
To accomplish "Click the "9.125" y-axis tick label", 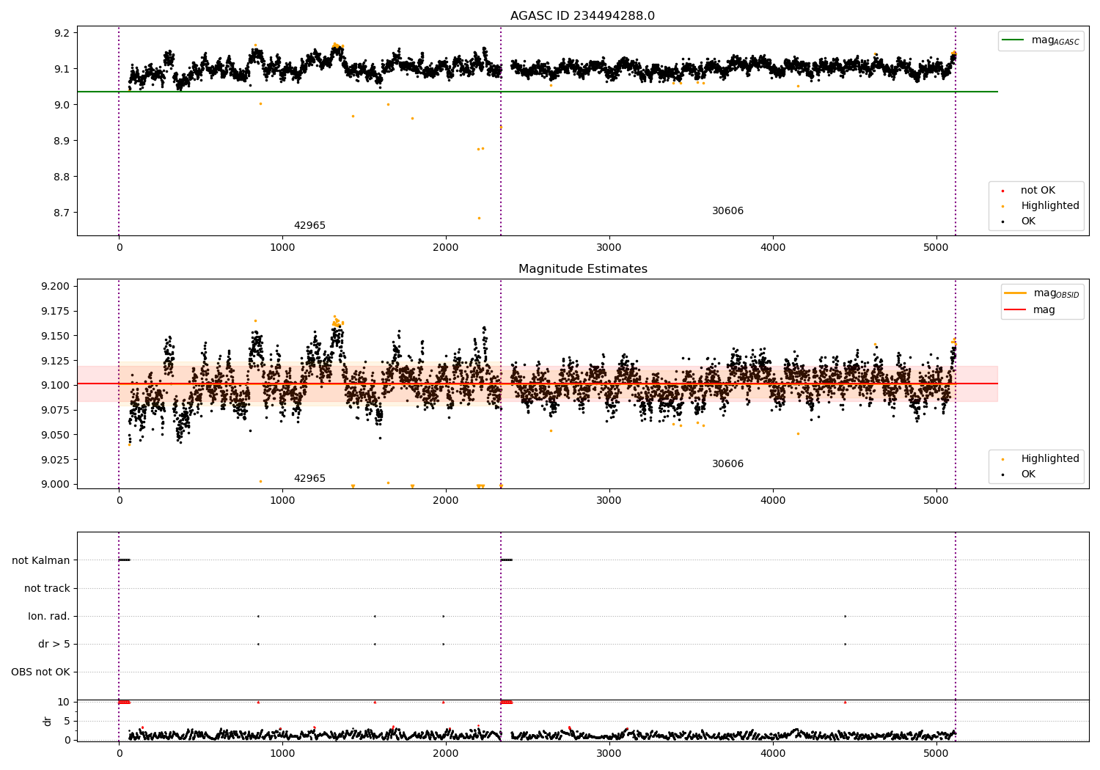I will pos(56,361).
